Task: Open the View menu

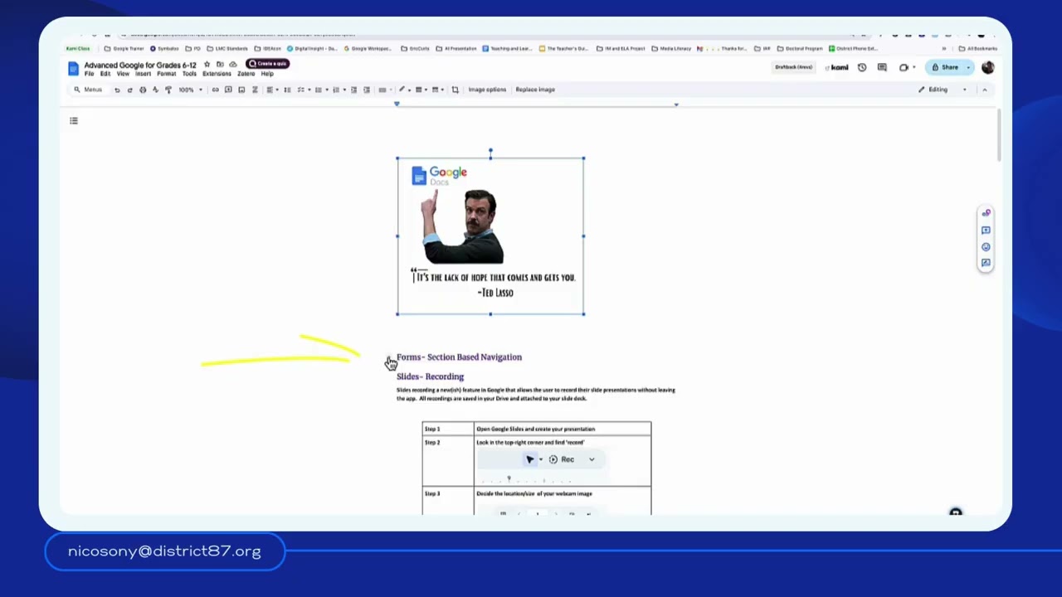Action: pyautogui.click(x=123, y=74)
